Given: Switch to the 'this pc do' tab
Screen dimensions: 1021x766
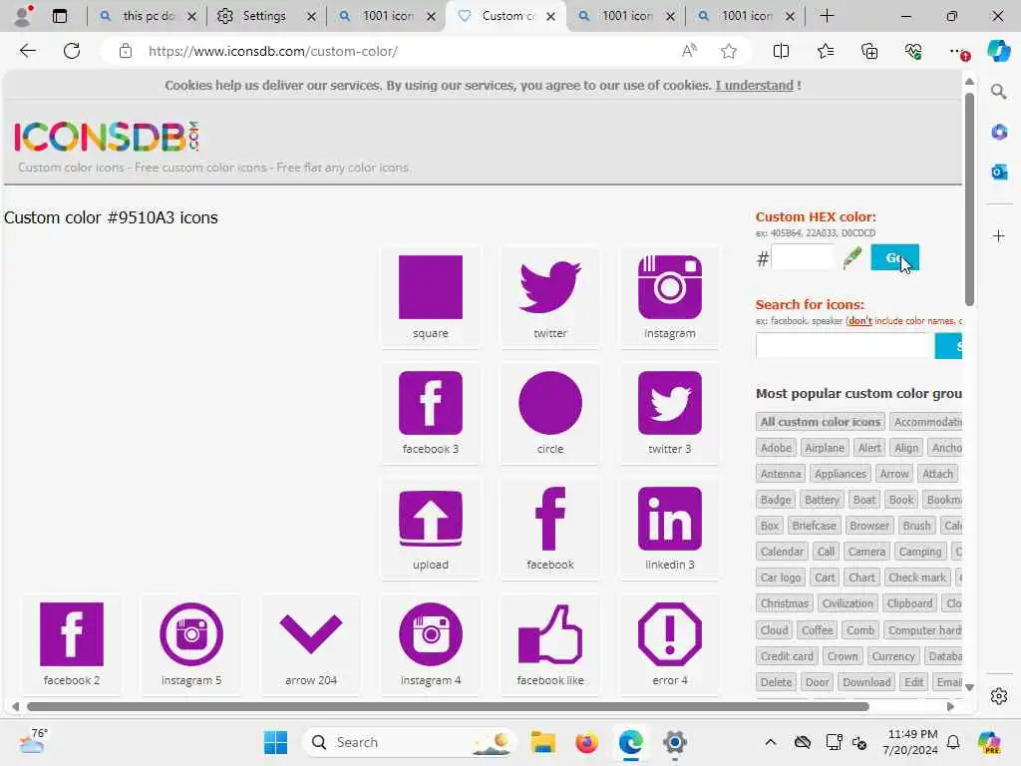Looking at the screenshot, I should coord(149,16).
